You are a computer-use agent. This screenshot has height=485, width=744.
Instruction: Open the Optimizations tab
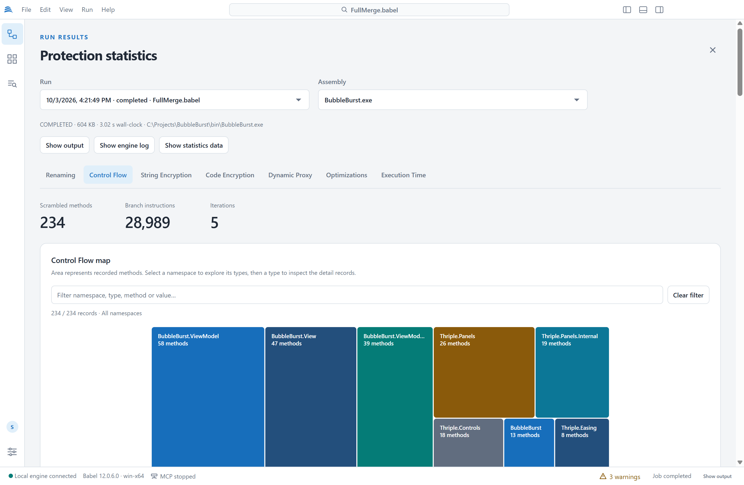click(x=346, y=175)
